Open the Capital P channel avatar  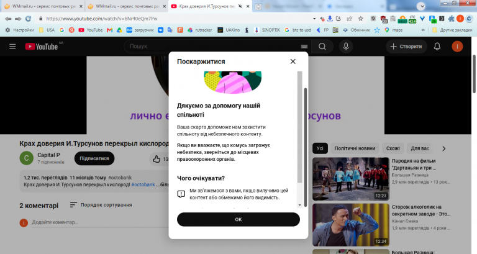pyautogui.click(x=27, y=158)
